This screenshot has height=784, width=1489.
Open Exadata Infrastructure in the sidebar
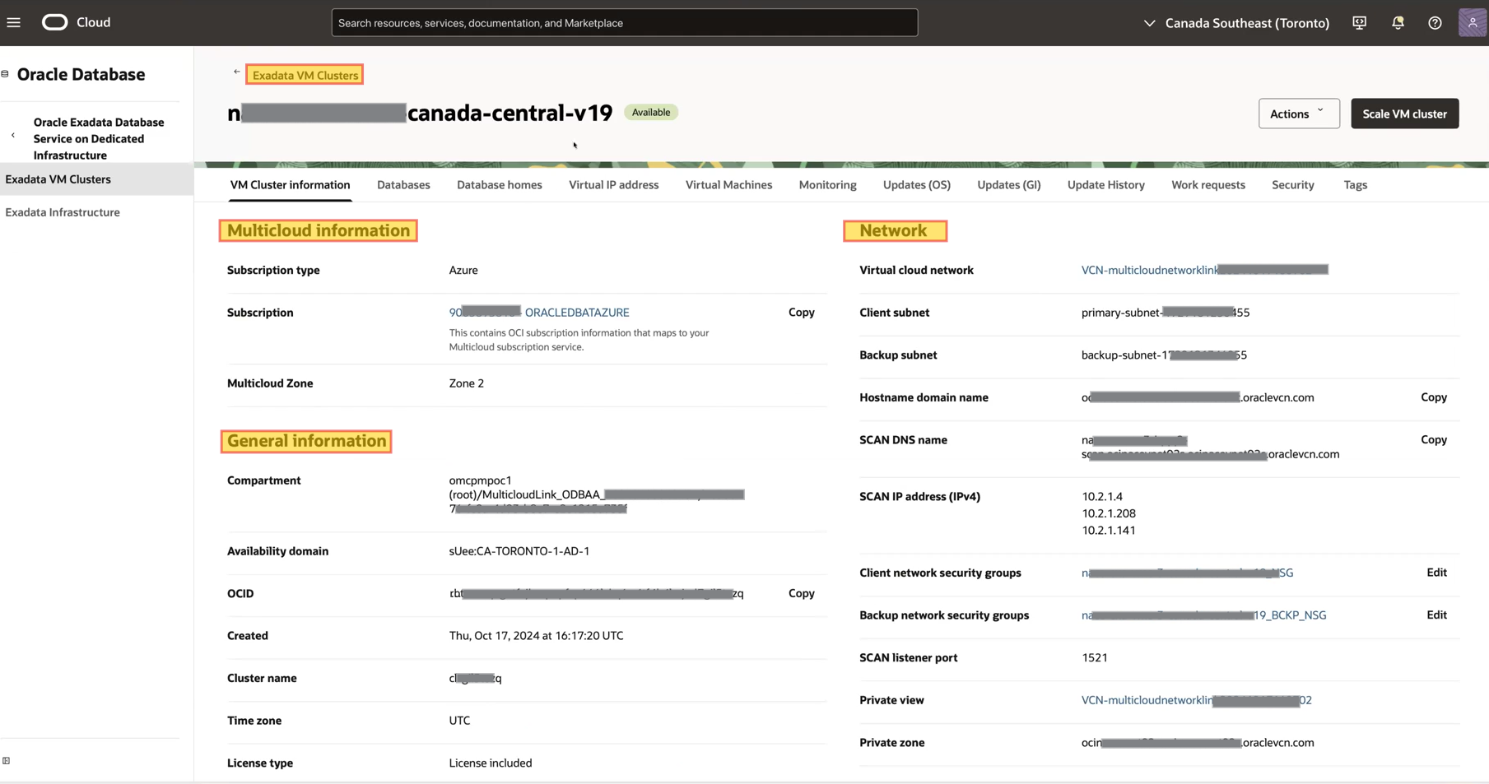pos(63,212)
